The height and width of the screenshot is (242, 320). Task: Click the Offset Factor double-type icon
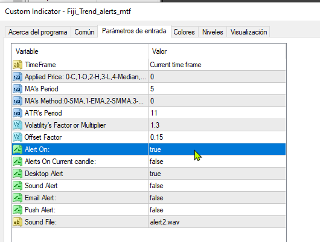point(18,137)
